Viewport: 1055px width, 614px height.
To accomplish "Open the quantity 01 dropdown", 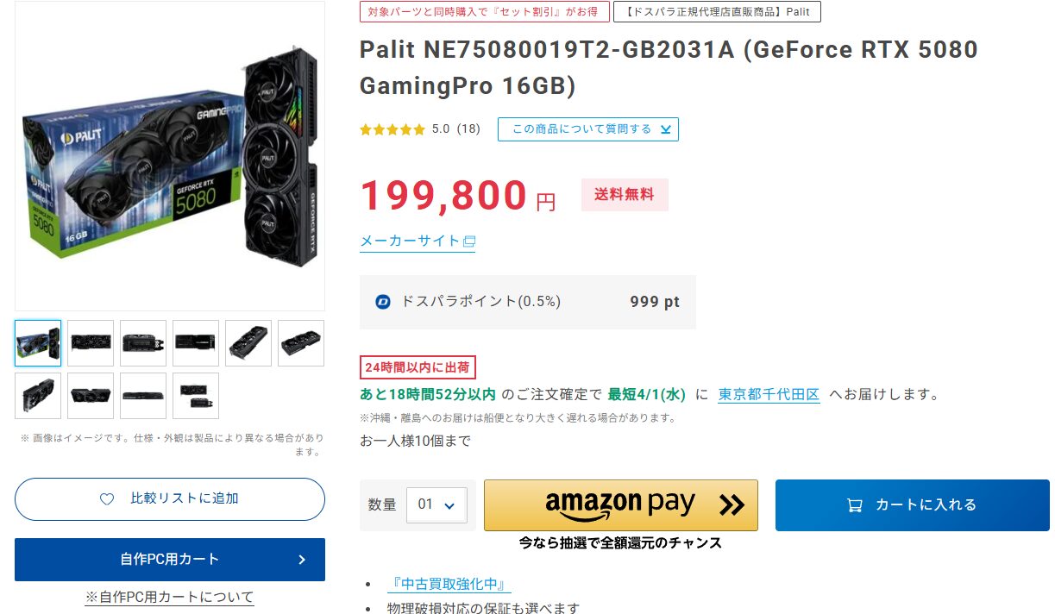I will coord(436,505).
